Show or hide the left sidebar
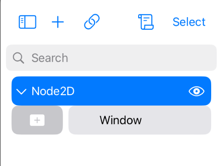Image resolution: width=220 pixels, height=166 pixels. pos(28,22)
